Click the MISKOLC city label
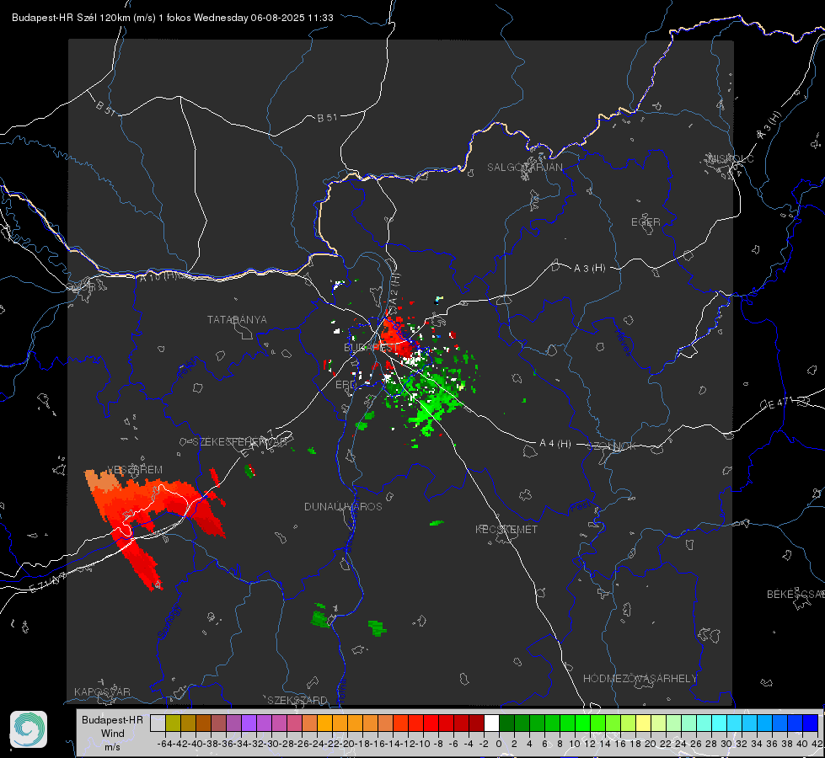 point(731,158)
